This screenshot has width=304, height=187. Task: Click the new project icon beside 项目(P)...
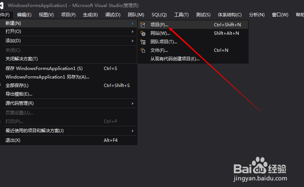click(143, 25)
